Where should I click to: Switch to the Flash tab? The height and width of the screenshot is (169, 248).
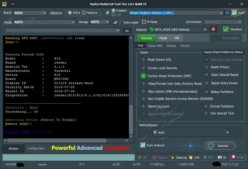click(x=163, y=38)
